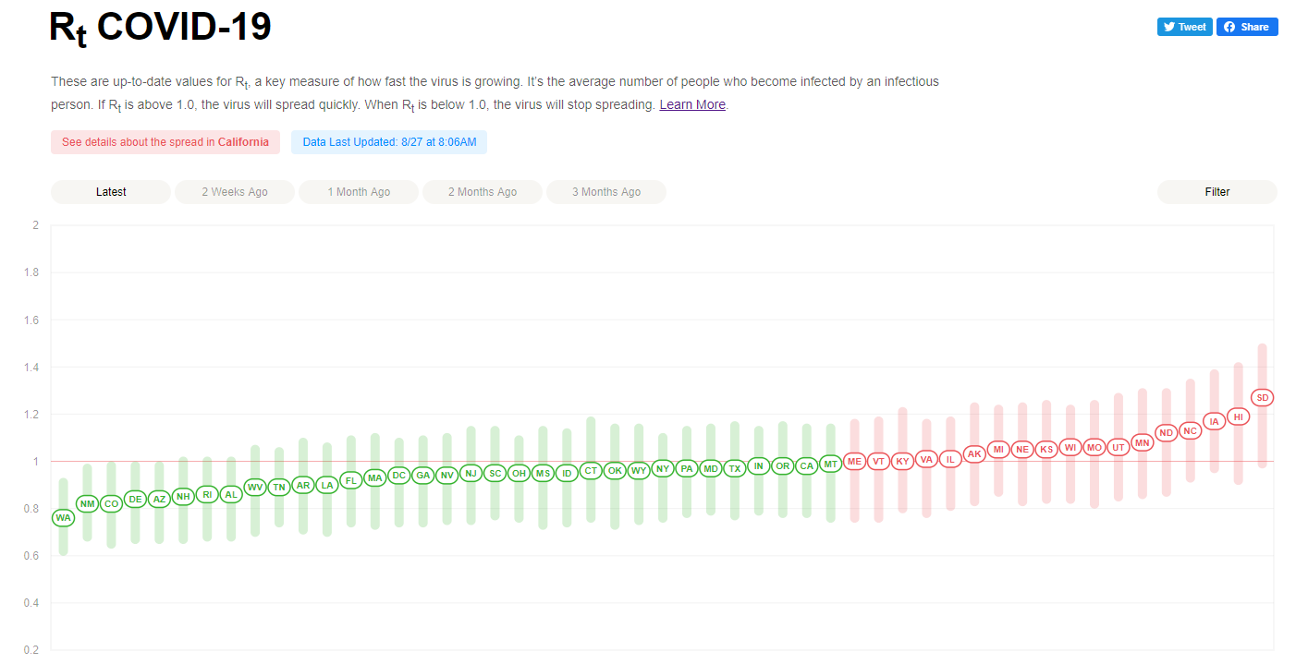Select the NM state marker
This screenshot has height=664, width=1296.
click(87, 503)
